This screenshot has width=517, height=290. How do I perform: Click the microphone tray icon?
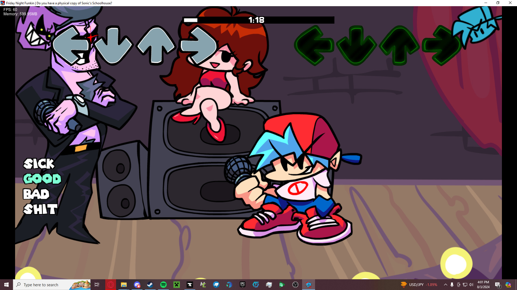(452, 285)
